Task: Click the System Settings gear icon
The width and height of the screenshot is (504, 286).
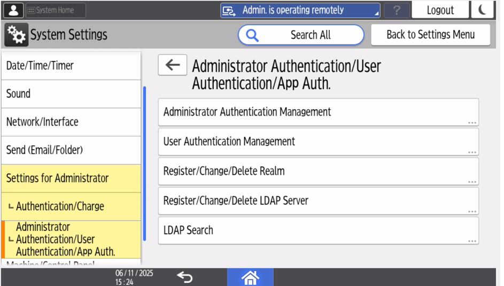Action: 15,35
